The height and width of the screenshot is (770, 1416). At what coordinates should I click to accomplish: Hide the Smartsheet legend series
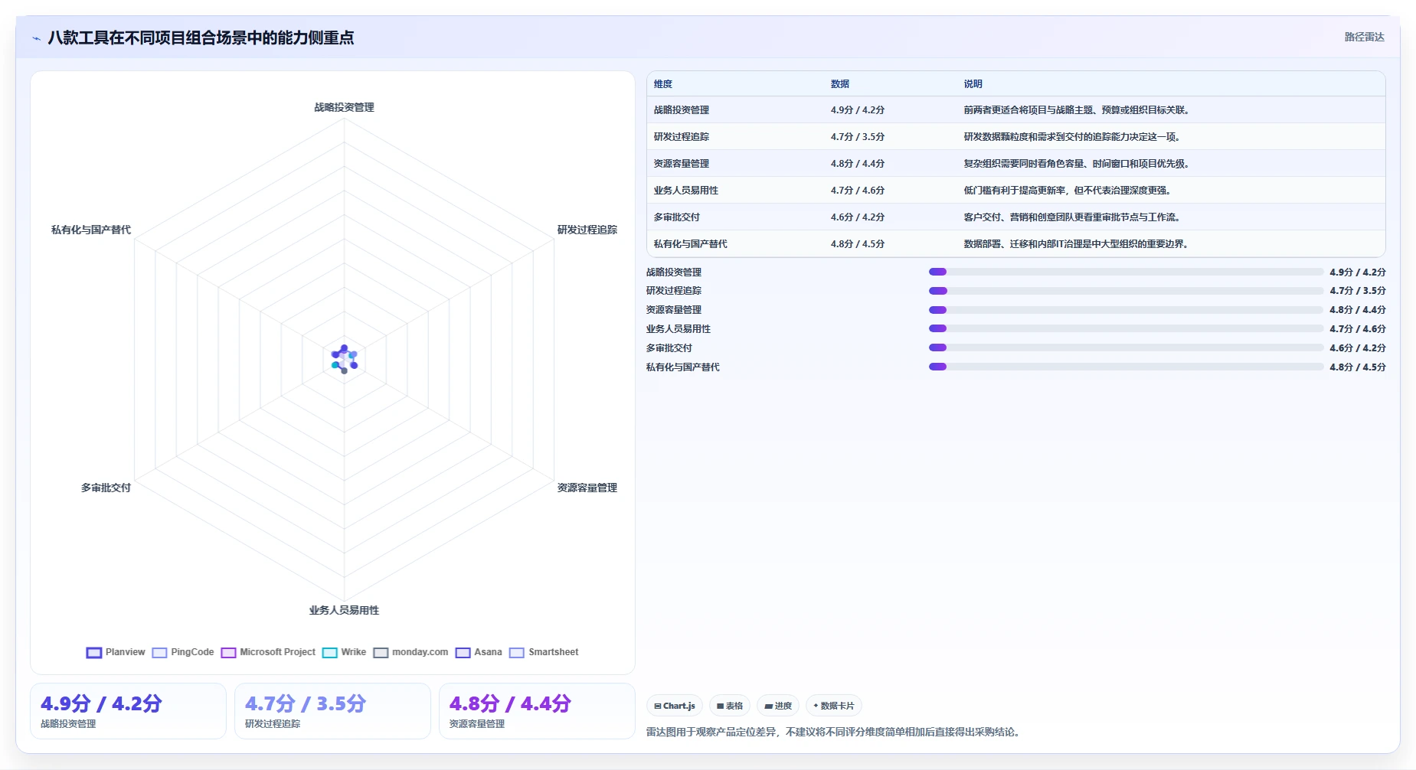click(544, 652)
